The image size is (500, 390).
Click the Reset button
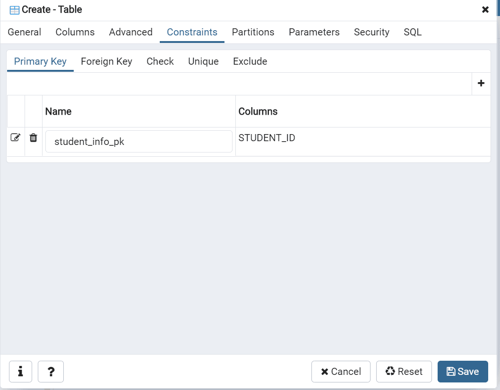click(x=404, y=372)
